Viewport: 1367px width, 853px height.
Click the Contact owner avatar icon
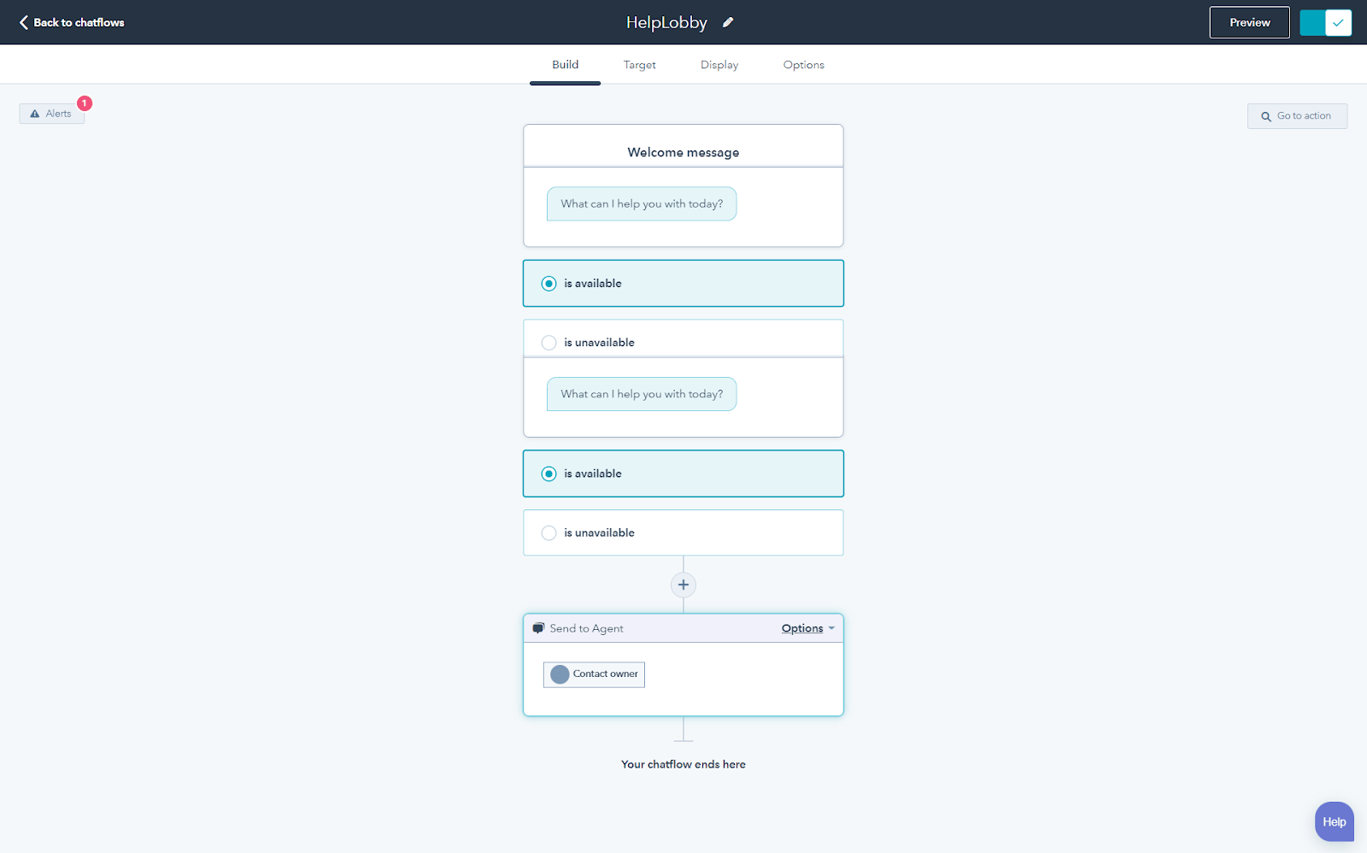pyautogui.click(x=560, y=674)
